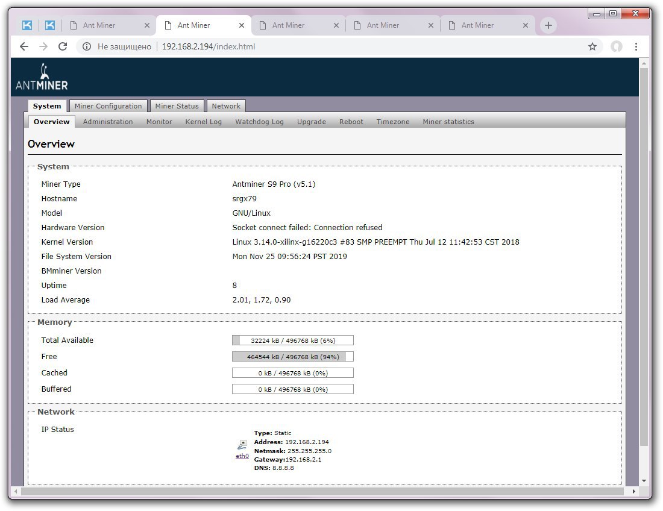
Task: Click the scroll down arrow
Action: [x=644, y=480]
